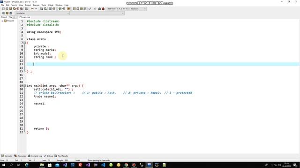Viewport: 300px width, 168px height.
Task: Click the Run toolbar icon
Action: [78, 9]
